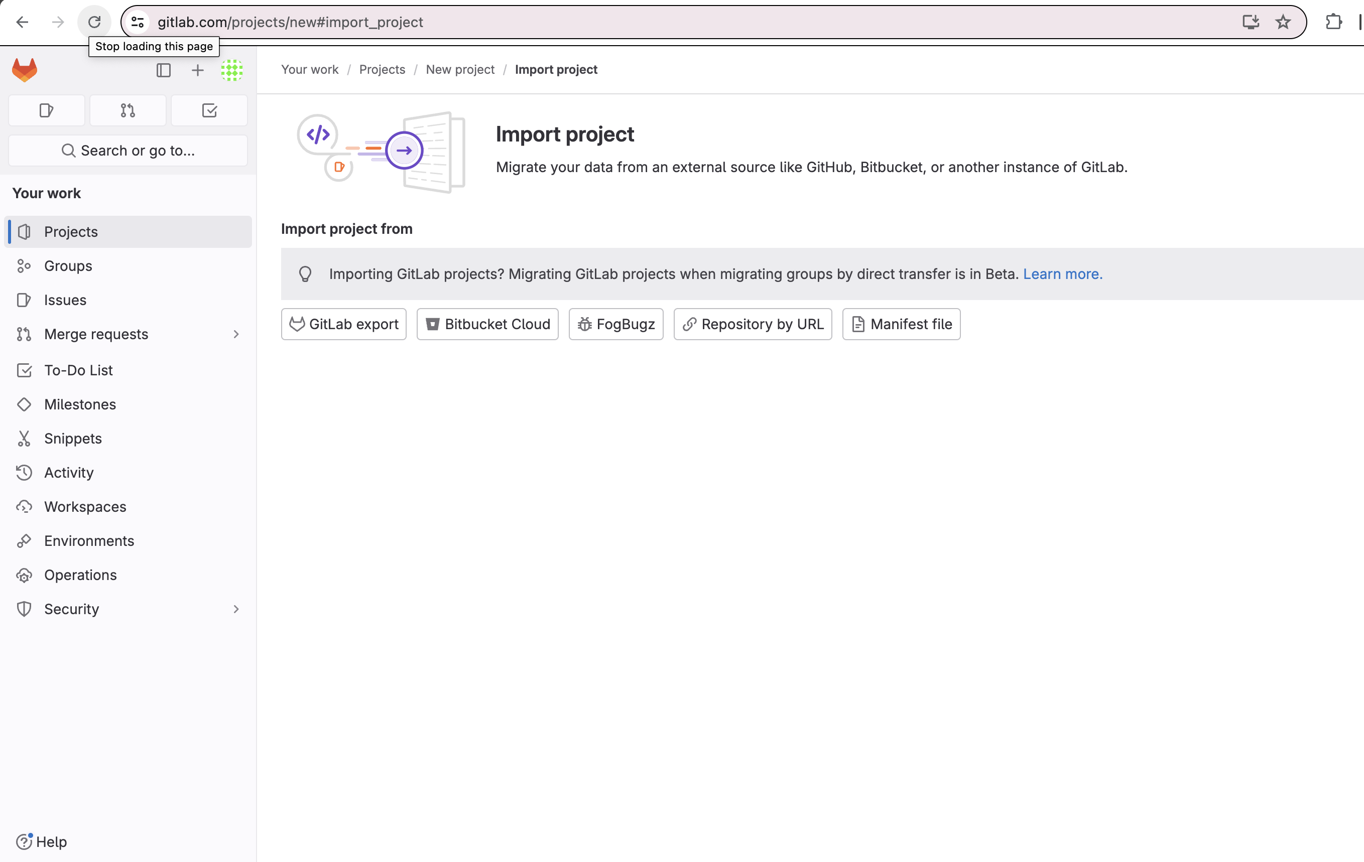Toggle the sidebar collapse icon
This screenshot has width=1364, height=862.
coord(164,70)
